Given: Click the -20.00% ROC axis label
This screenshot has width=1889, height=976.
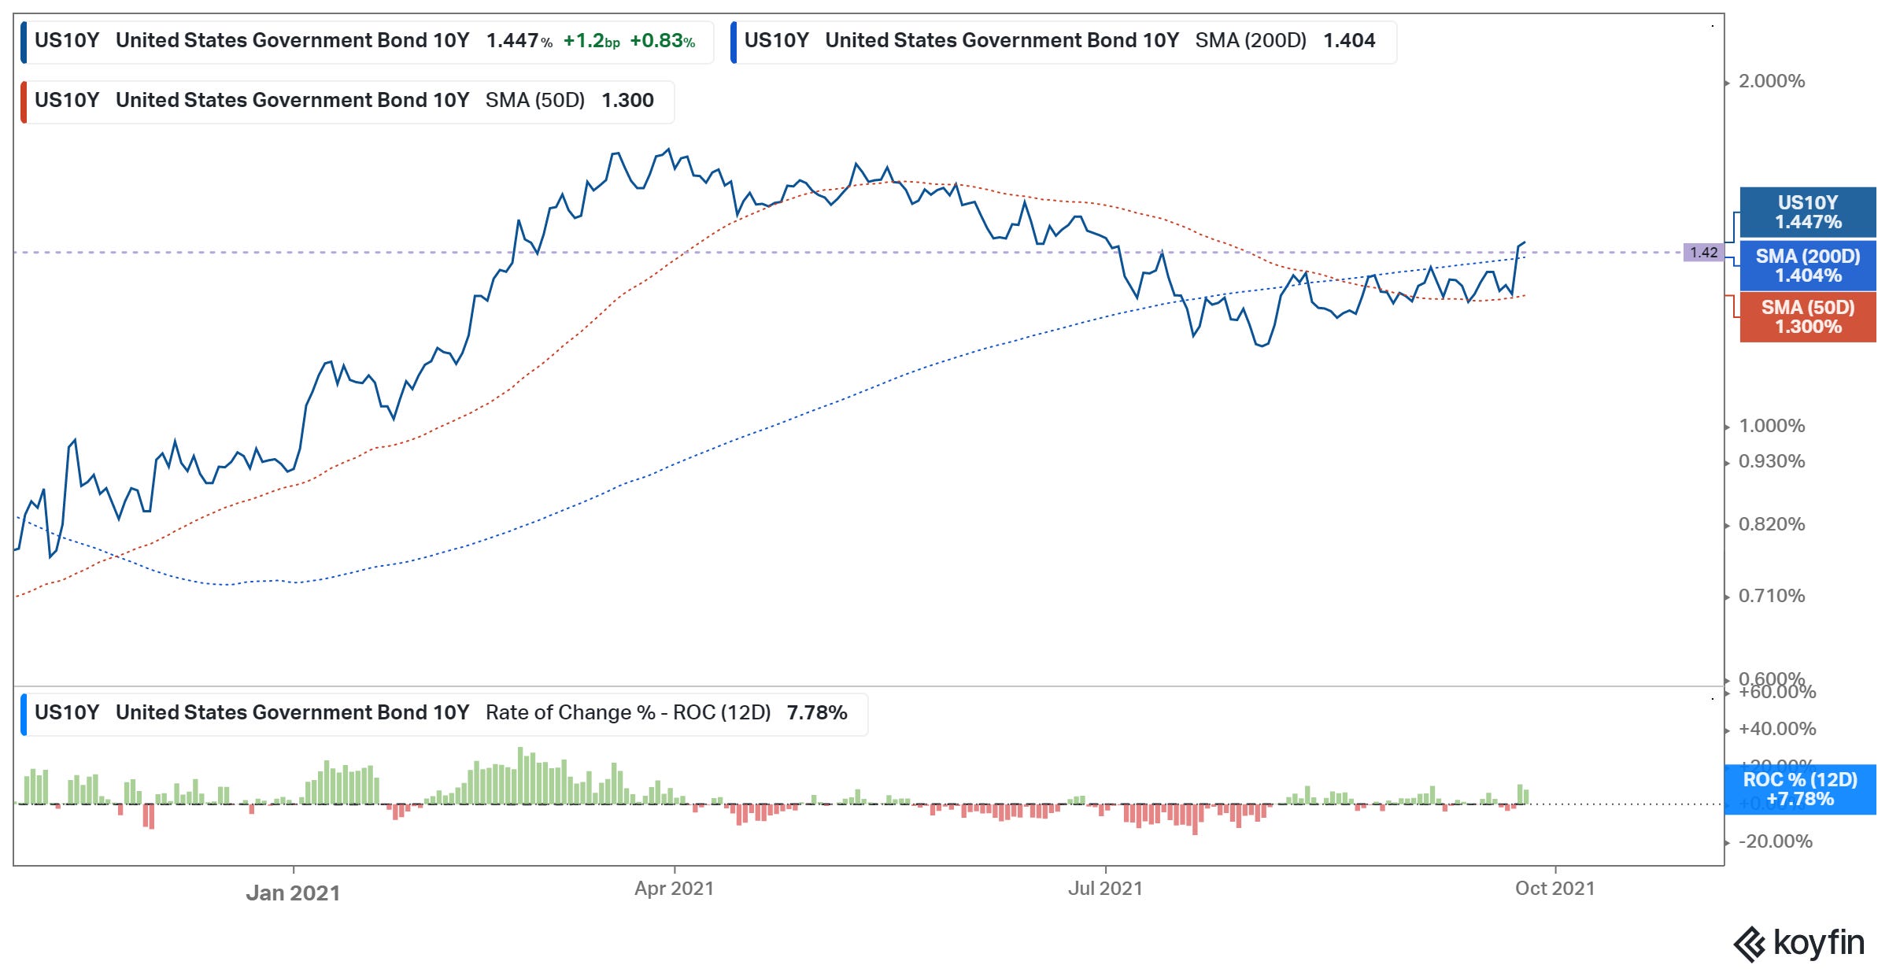Looking at the screenshot, I should [x=1775, y=841].
